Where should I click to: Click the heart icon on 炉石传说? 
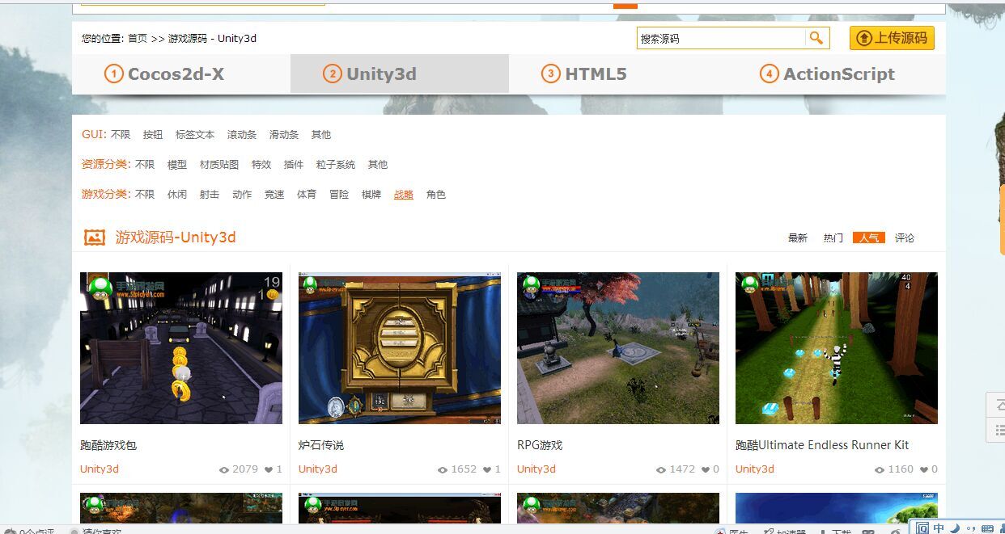(x=487, y=469)
